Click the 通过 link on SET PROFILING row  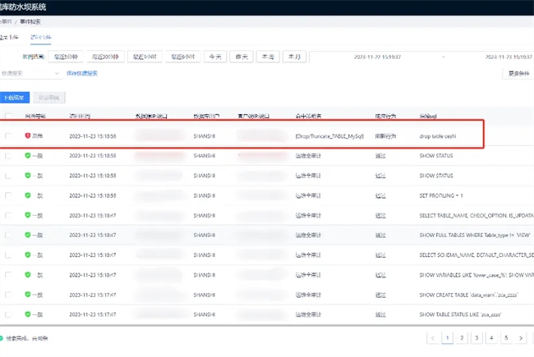click(380, 195)
